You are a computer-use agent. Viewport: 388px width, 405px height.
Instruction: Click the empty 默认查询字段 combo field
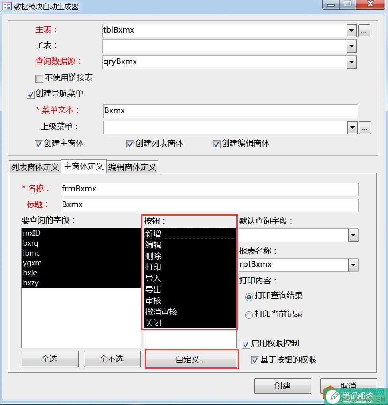point(293,235)
